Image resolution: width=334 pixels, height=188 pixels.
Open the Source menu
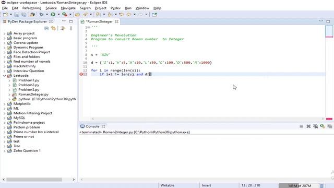click(51, 8)
